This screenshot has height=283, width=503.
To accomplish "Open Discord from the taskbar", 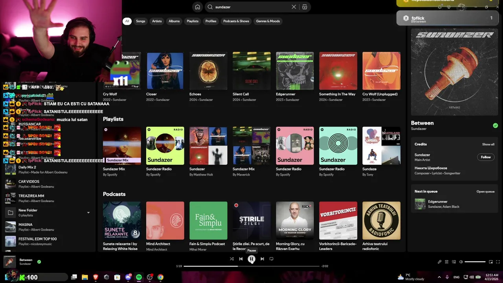I will click(x=128, y=277).
